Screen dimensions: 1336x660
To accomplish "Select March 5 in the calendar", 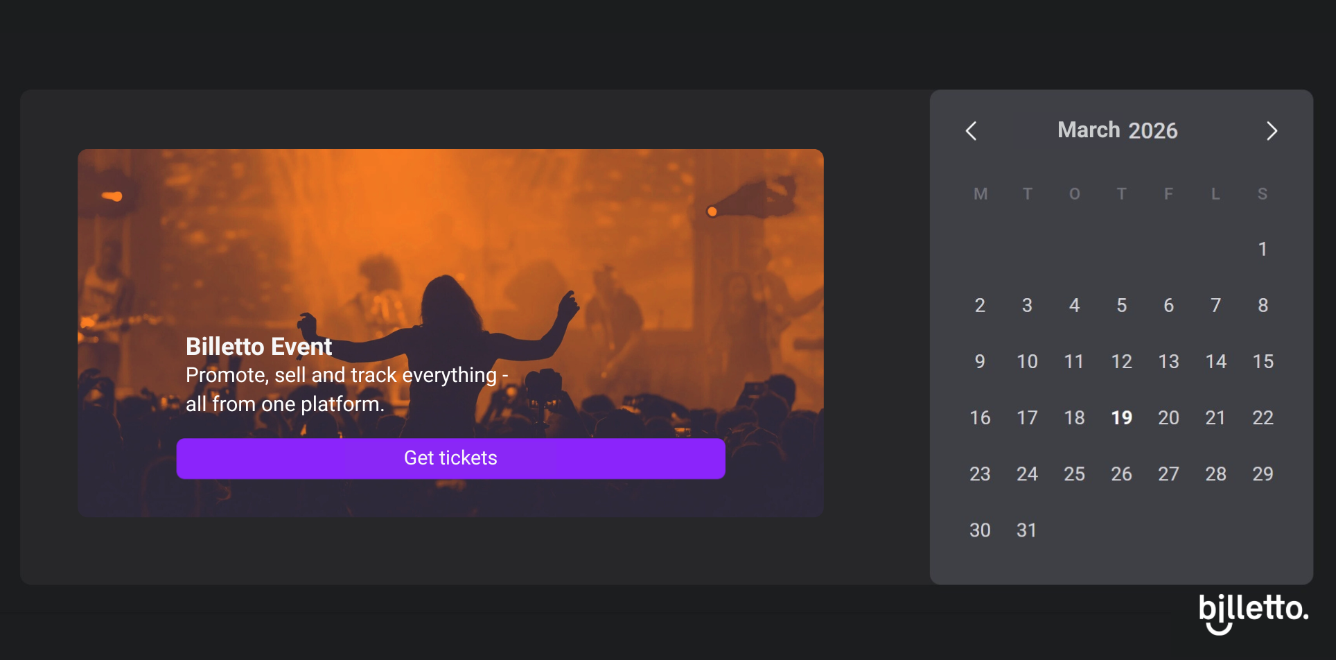I will point(1122,305).
